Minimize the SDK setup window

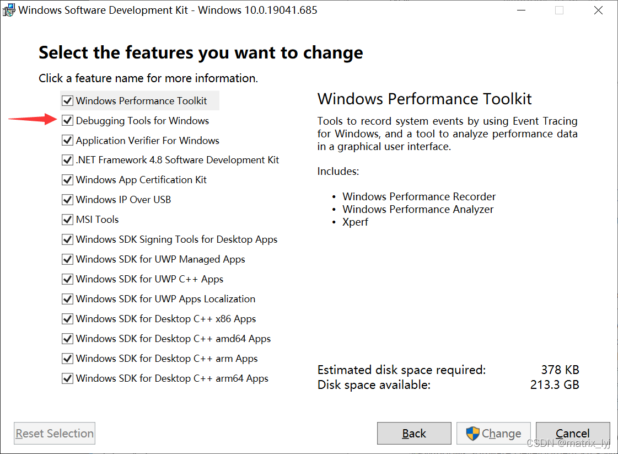(x=521, y=10)
